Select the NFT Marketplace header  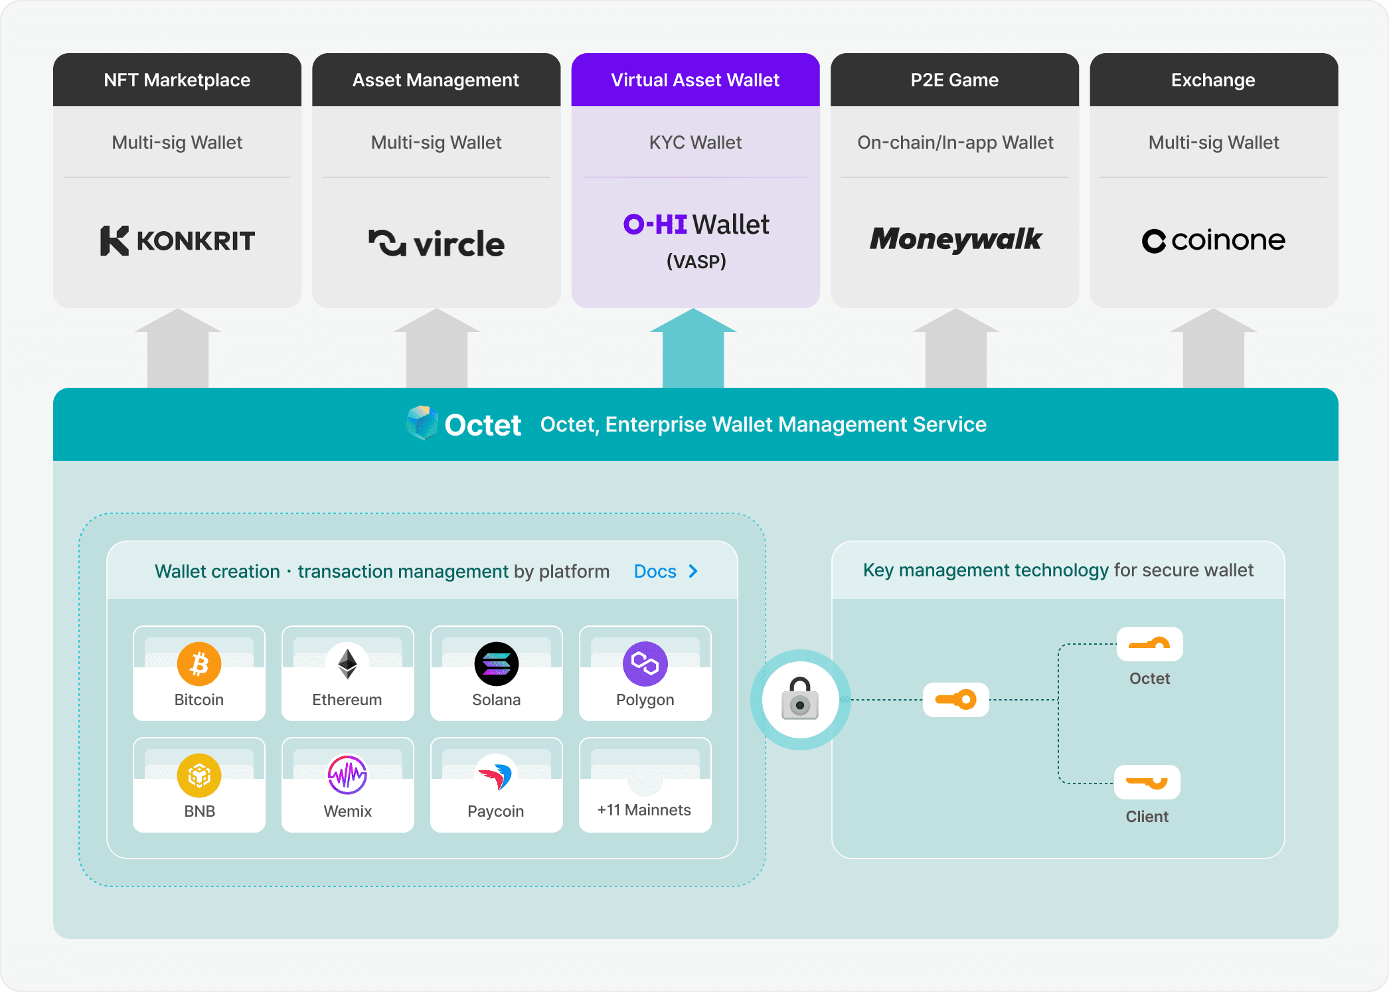tap(177, 80)
